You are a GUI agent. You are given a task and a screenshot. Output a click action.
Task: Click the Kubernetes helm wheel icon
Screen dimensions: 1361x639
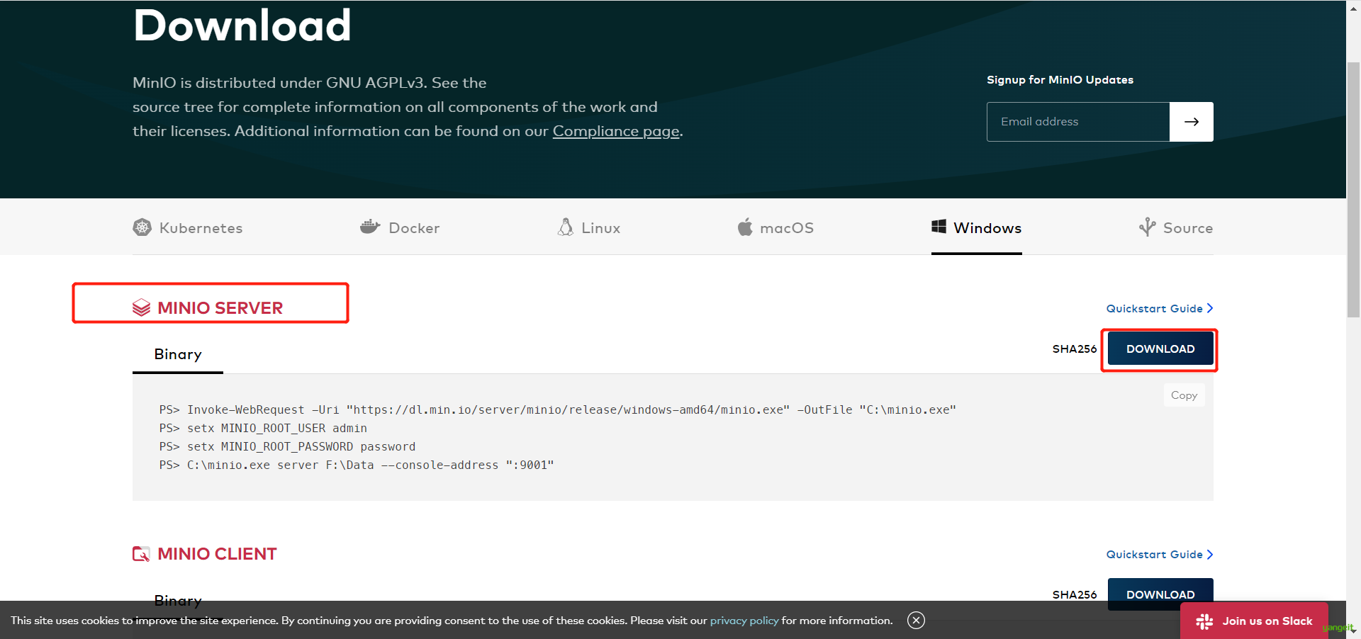pyautogui.click(x=142, y=227)
